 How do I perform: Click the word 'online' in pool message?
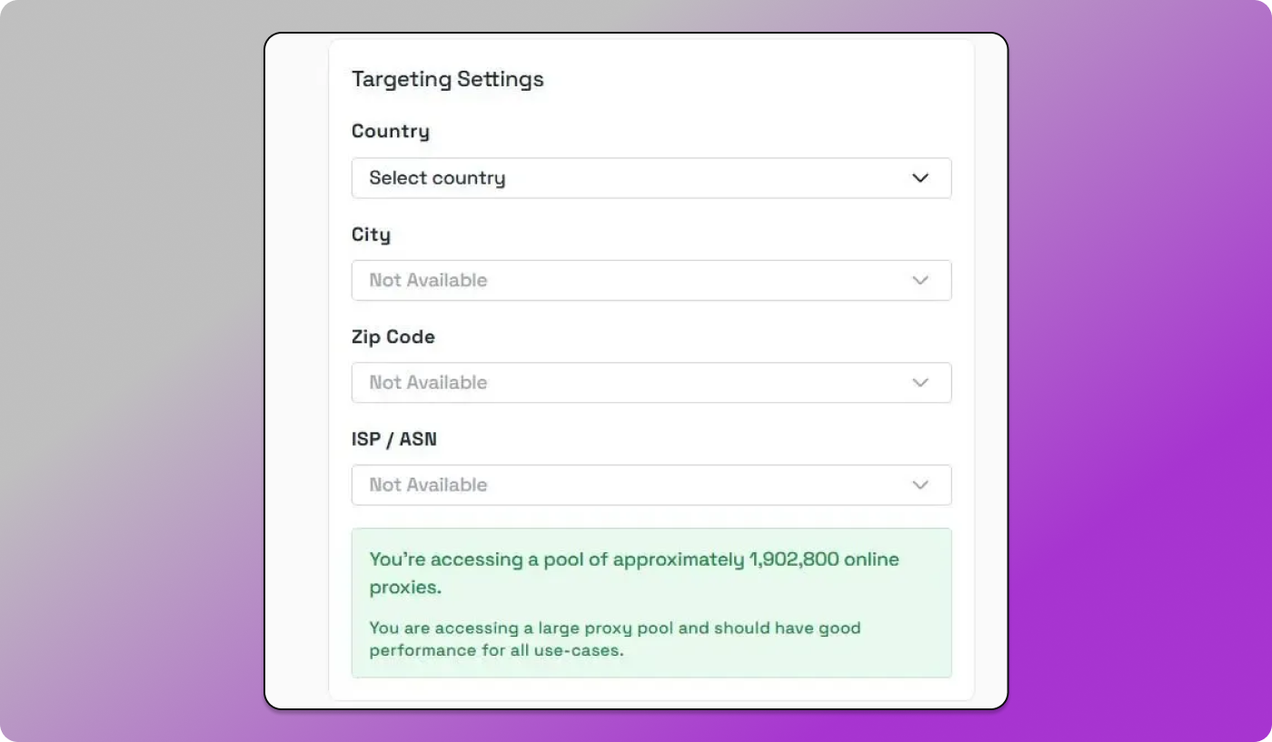pos(871,559)
